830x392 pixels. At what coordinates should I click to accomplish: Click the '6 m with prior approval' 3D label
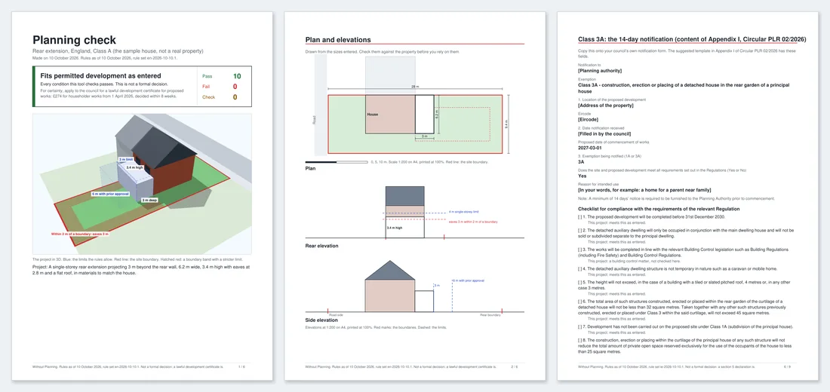tap(110, 194)
